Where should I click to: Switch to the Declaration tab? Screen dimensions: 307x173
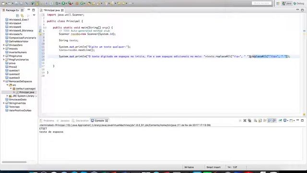[80, 121]
